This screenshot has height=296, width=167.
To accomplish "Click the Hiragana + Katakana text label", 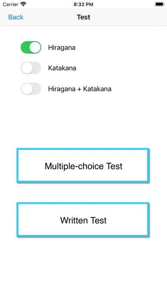I will click(80, 89).
